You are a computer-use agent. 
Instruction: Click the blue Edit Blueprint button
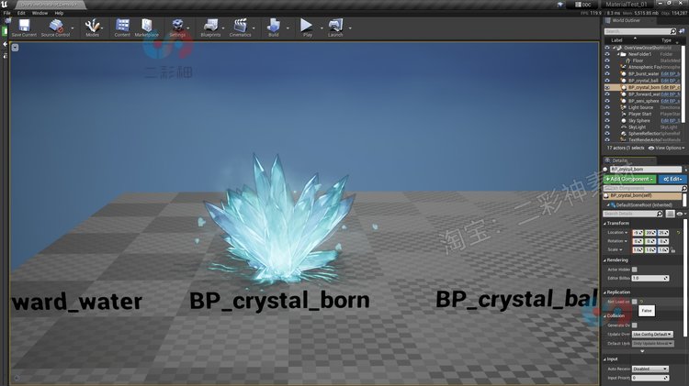[672, 179]
